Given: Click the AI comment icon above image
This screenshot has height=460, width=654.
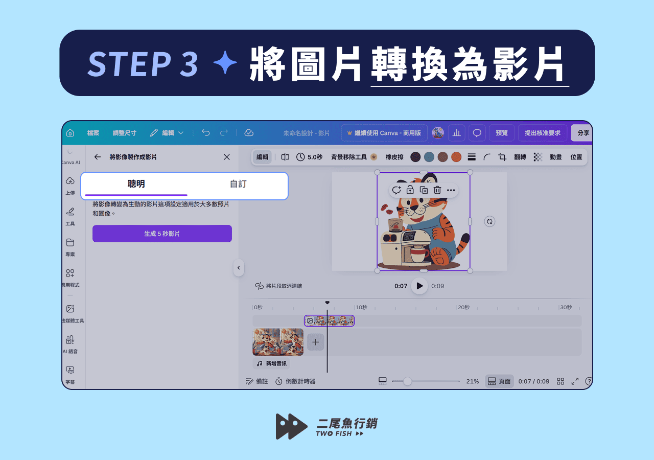Looking at the screenshot, I should pos(396,190).
